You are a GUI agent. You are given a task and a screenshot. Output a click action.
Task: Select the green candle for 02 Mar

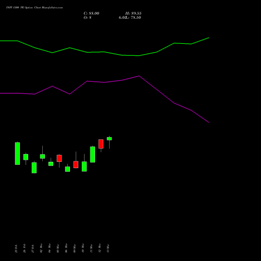pyautogui.click(x=42, y=156)
